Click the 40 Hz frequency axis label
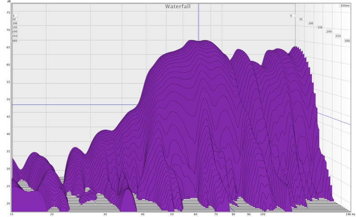This screenshot has width=356, height=217. coord(142,214)
